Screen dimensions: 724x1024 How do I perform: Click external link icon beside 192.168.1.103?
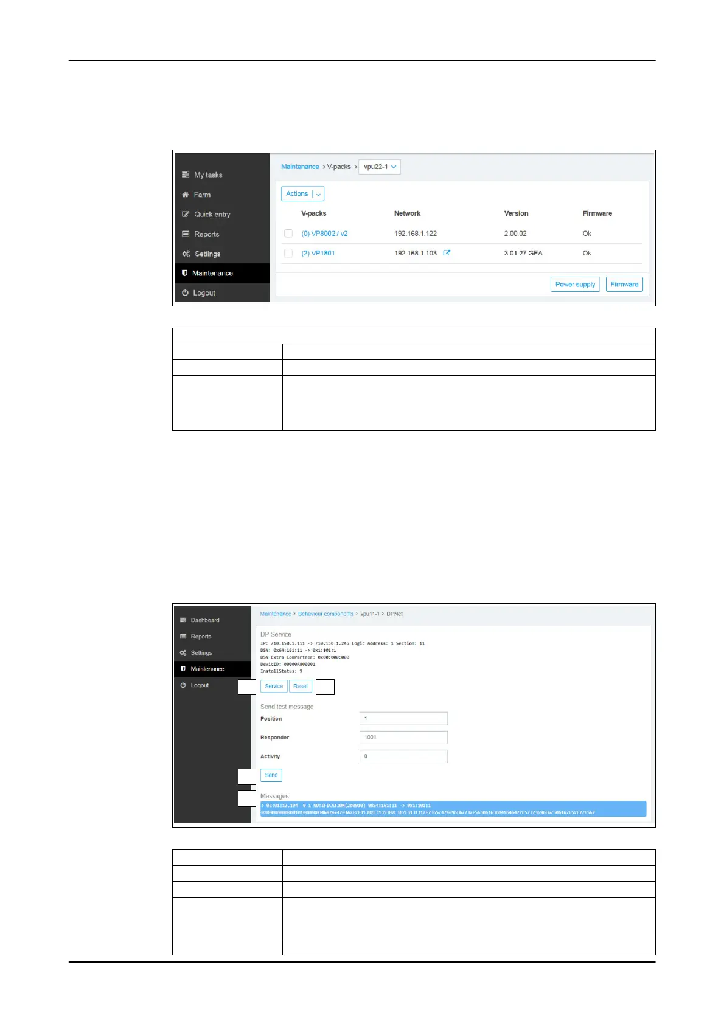(x=447, y=253)
